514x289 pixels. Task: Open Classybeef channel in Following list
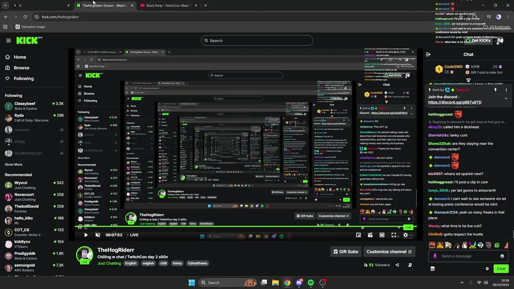click(x=34, y=106)
